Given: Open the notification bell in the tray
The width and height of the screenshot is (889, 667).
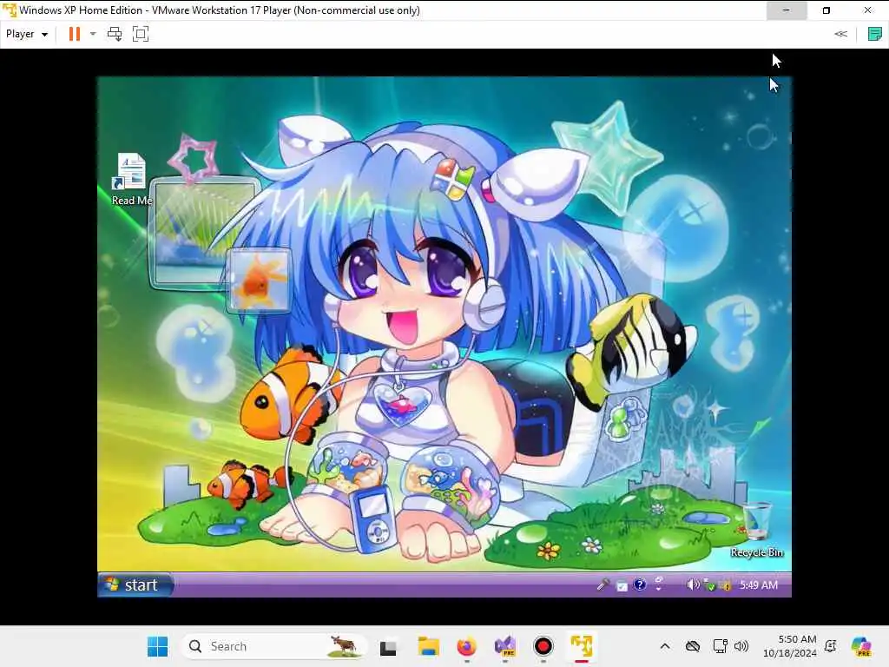Looking at the screenshot, I should click(x=831, y=646).
